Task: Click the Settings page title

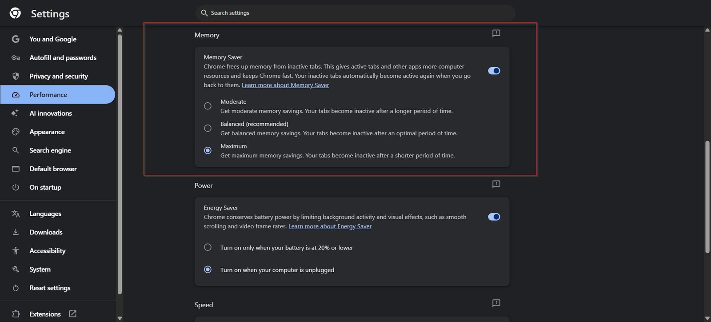Action: (x=50, y=14)
